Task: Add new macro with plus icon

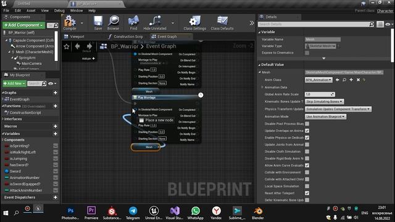Action: 56,126
